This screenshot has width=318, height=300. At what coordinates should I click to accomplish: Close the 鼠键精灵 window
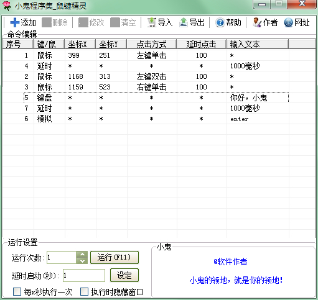click(302, 4)
